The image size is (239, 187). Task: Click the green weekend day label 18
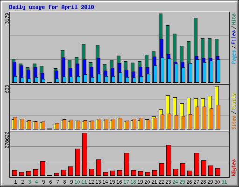[x=133, y=182]
